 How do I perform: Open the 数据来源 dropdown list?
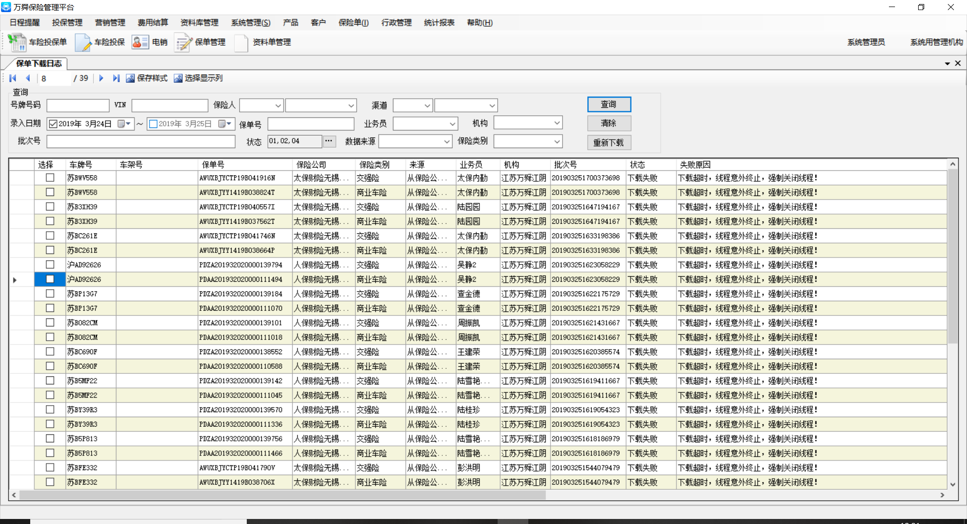(x=446, y=142)
